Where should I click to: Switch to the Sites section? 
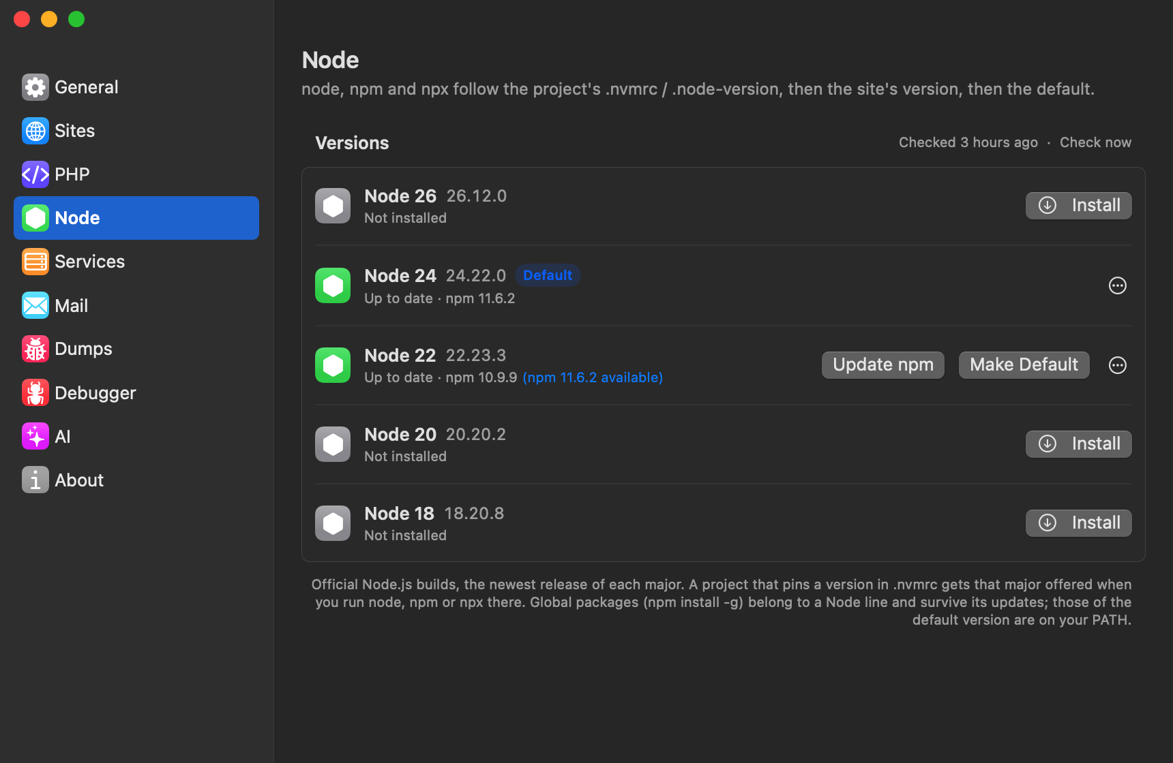point(136,131)
